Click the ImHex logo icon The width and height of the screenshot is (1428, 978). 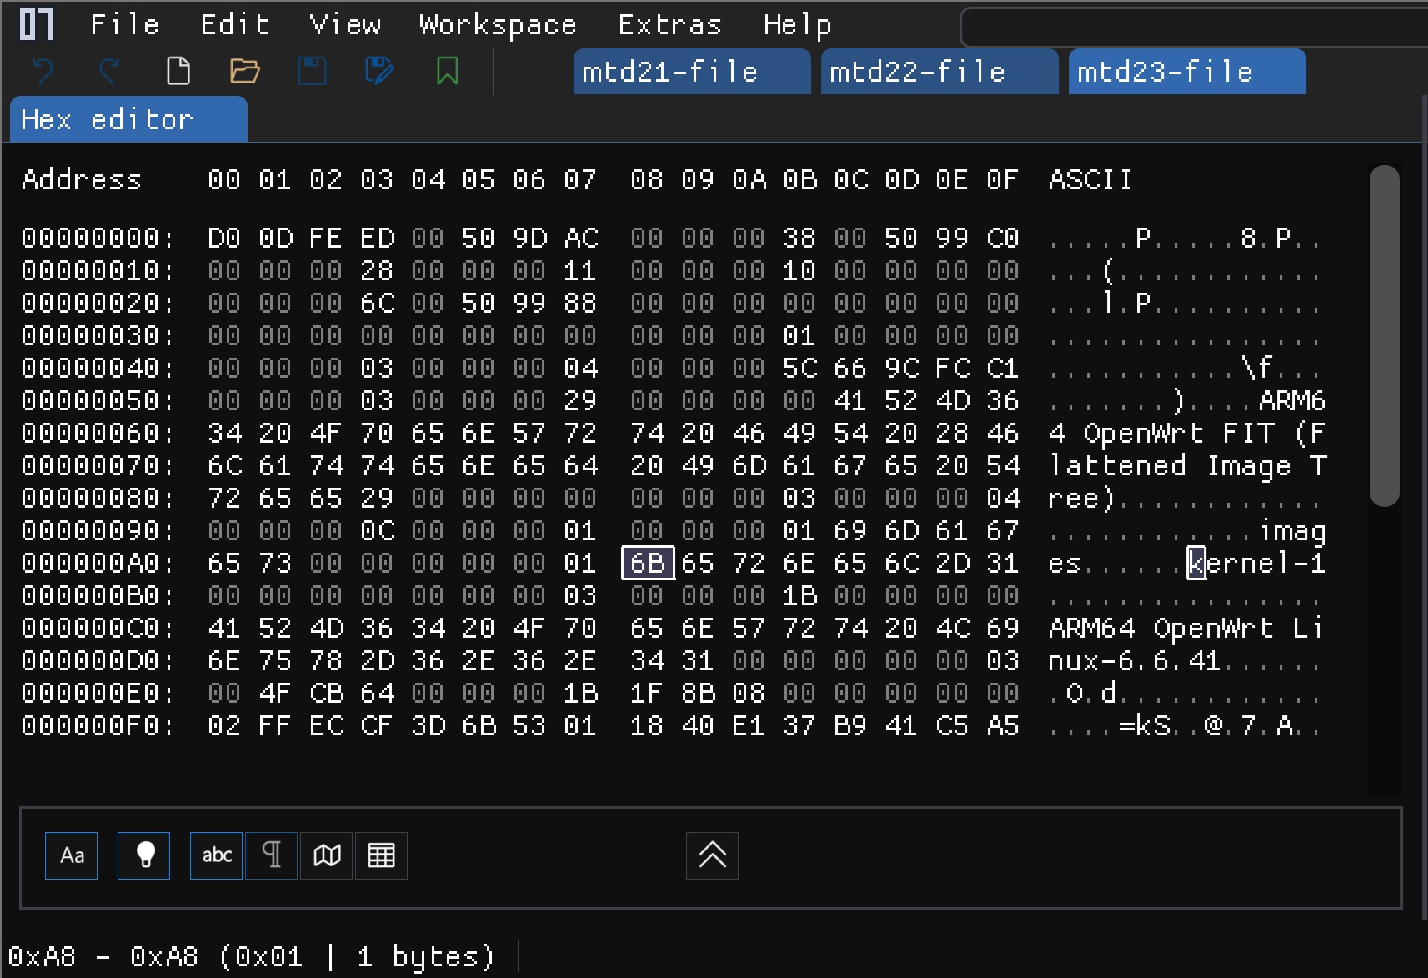[36, 24]
